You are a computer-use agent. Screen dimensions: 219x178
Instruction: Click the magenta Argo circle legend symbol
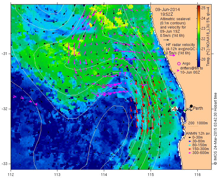pyautogui.click(x=179, y=63)
